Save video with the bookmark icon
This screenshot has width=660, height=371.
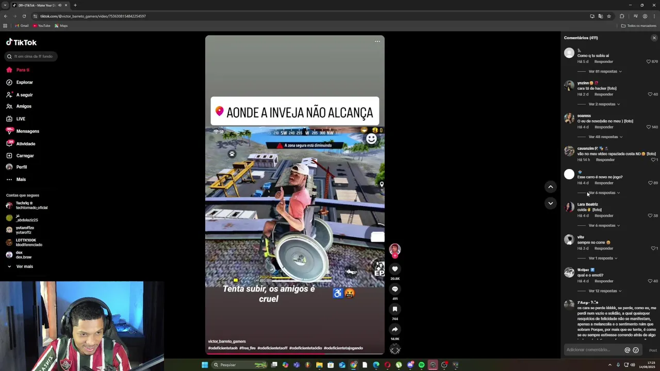395,309
